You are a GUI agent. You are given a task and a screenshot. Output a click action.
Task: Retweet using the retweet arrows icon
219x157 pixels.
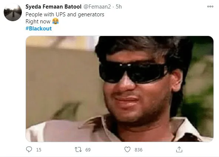point(78,150)
